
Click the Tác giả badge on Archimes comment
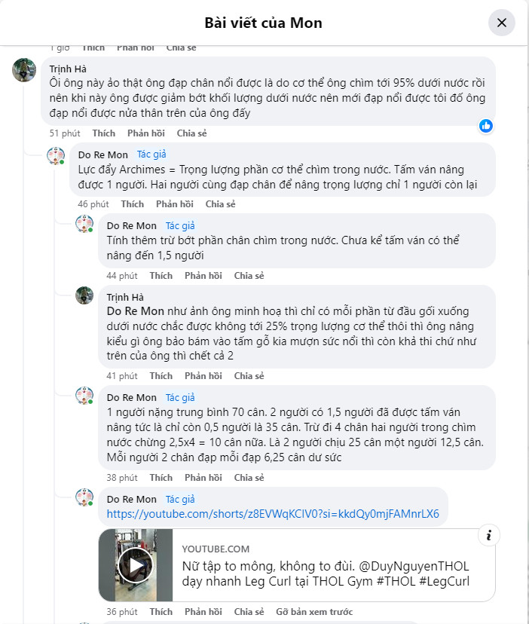151,154
